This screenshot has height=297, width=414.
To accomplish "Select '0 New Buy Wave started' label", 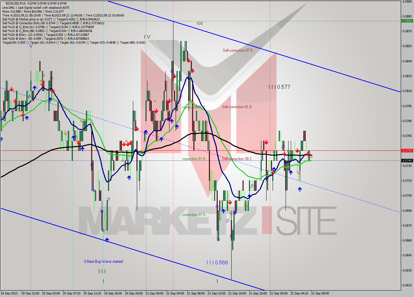I will pos(103,261).
